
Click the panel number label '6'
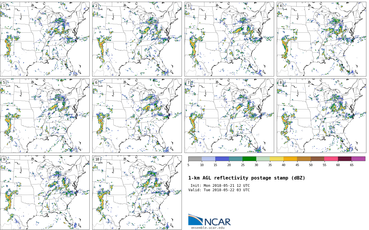click(96, 83)
